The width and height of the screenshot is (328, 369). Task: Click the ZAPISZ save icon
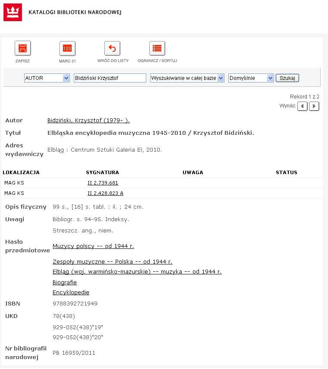(x=22, y=48)
